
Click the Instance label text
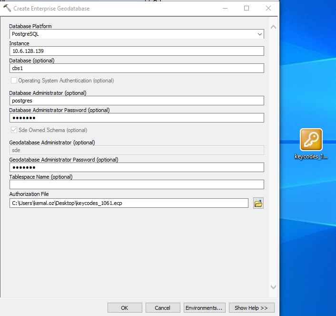(x=20, y=43)
